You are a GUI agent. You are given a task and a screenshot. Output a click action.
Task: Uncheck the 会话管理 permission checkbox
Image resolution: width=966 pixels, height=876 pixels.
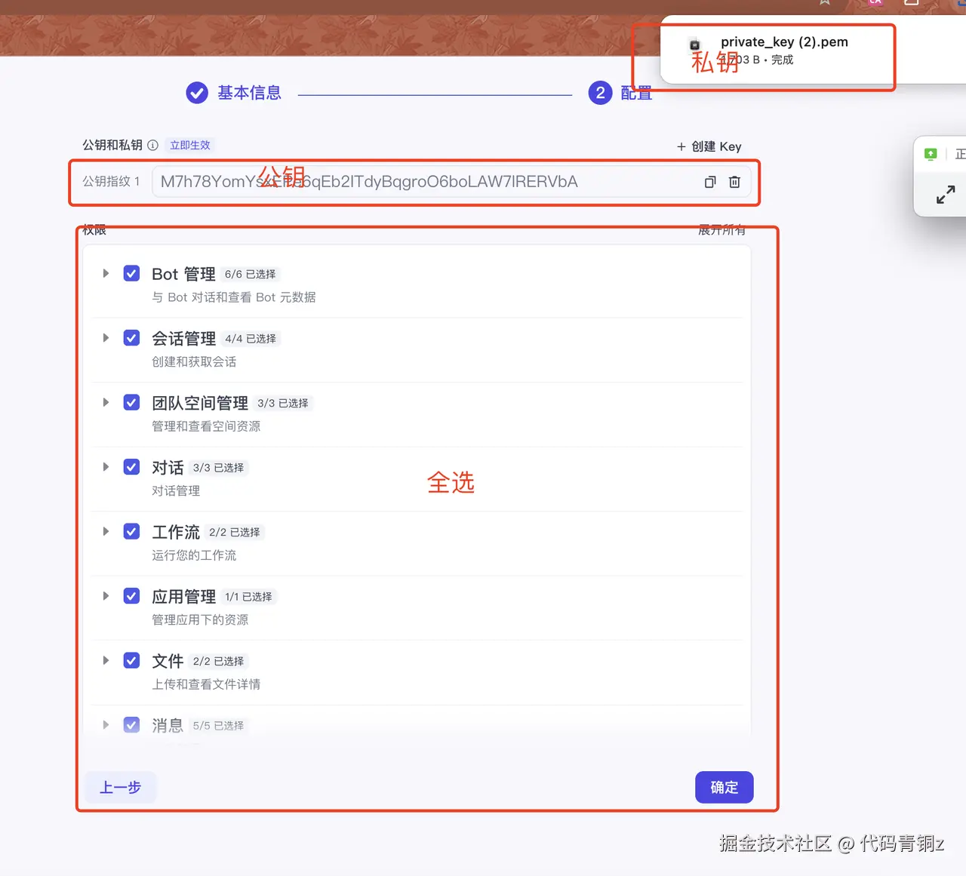pos(131,338)
